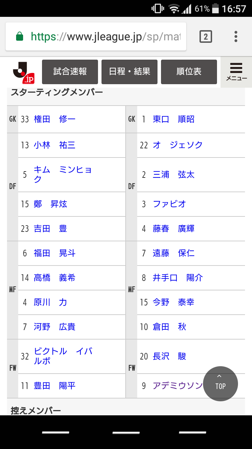The width and height of the screenshot is (252, 449).
Task: Open the tab switcher showing 2 tabs
Action: tap(206, 36)
